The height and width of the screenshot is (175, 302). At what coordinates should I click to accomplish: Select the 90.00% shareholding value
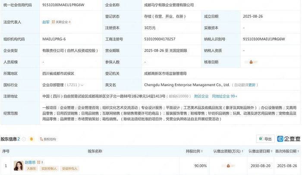[200, 166]
